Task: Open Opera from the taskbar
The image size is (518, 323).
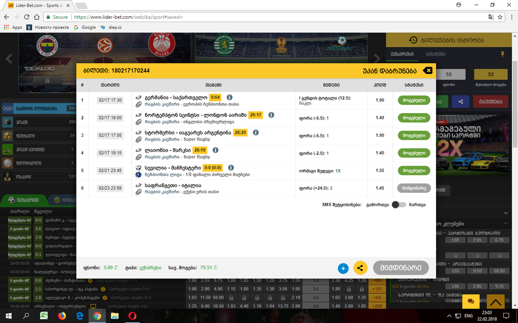Action: [132, 316]
